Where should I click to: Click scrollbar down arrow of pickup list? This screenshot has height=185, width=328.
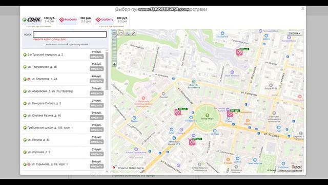tap(107, 171)
